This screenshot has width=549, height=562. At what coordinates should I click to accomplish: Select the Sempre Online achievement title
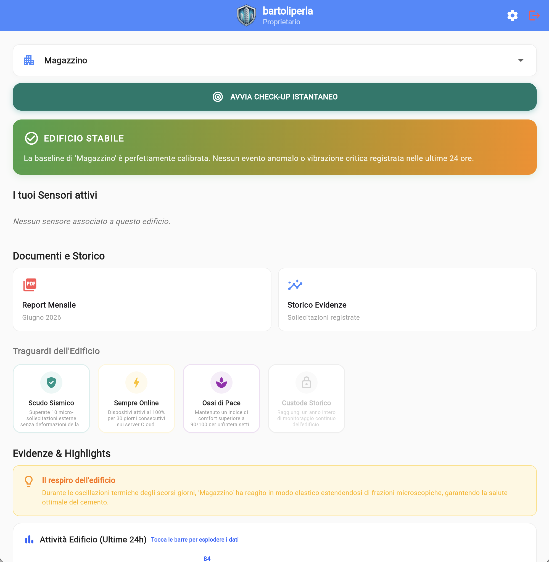[x=136, y=403]
